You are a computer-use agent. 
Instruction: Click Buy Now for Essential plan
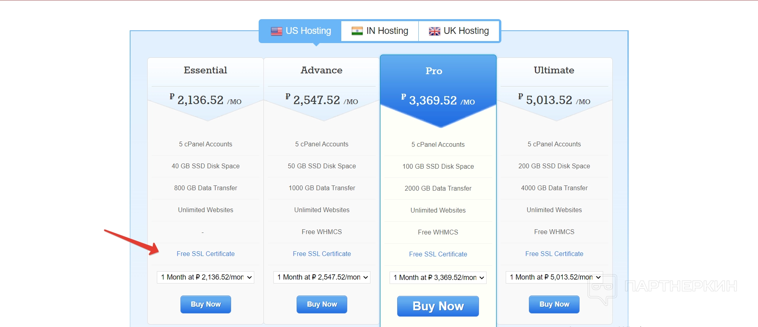pyautogui.click(x=206, y=304)
